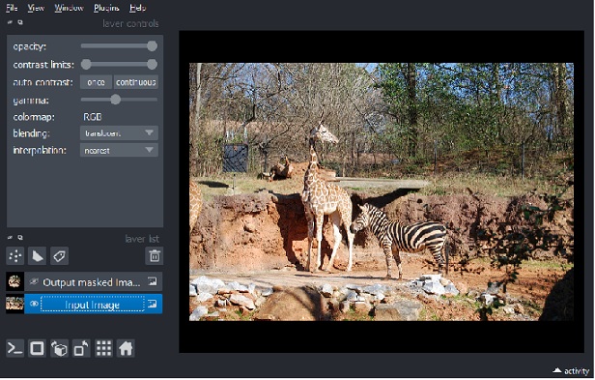Expand the activity panel
This screenshot has height=380, width=595.
point(572,371)
